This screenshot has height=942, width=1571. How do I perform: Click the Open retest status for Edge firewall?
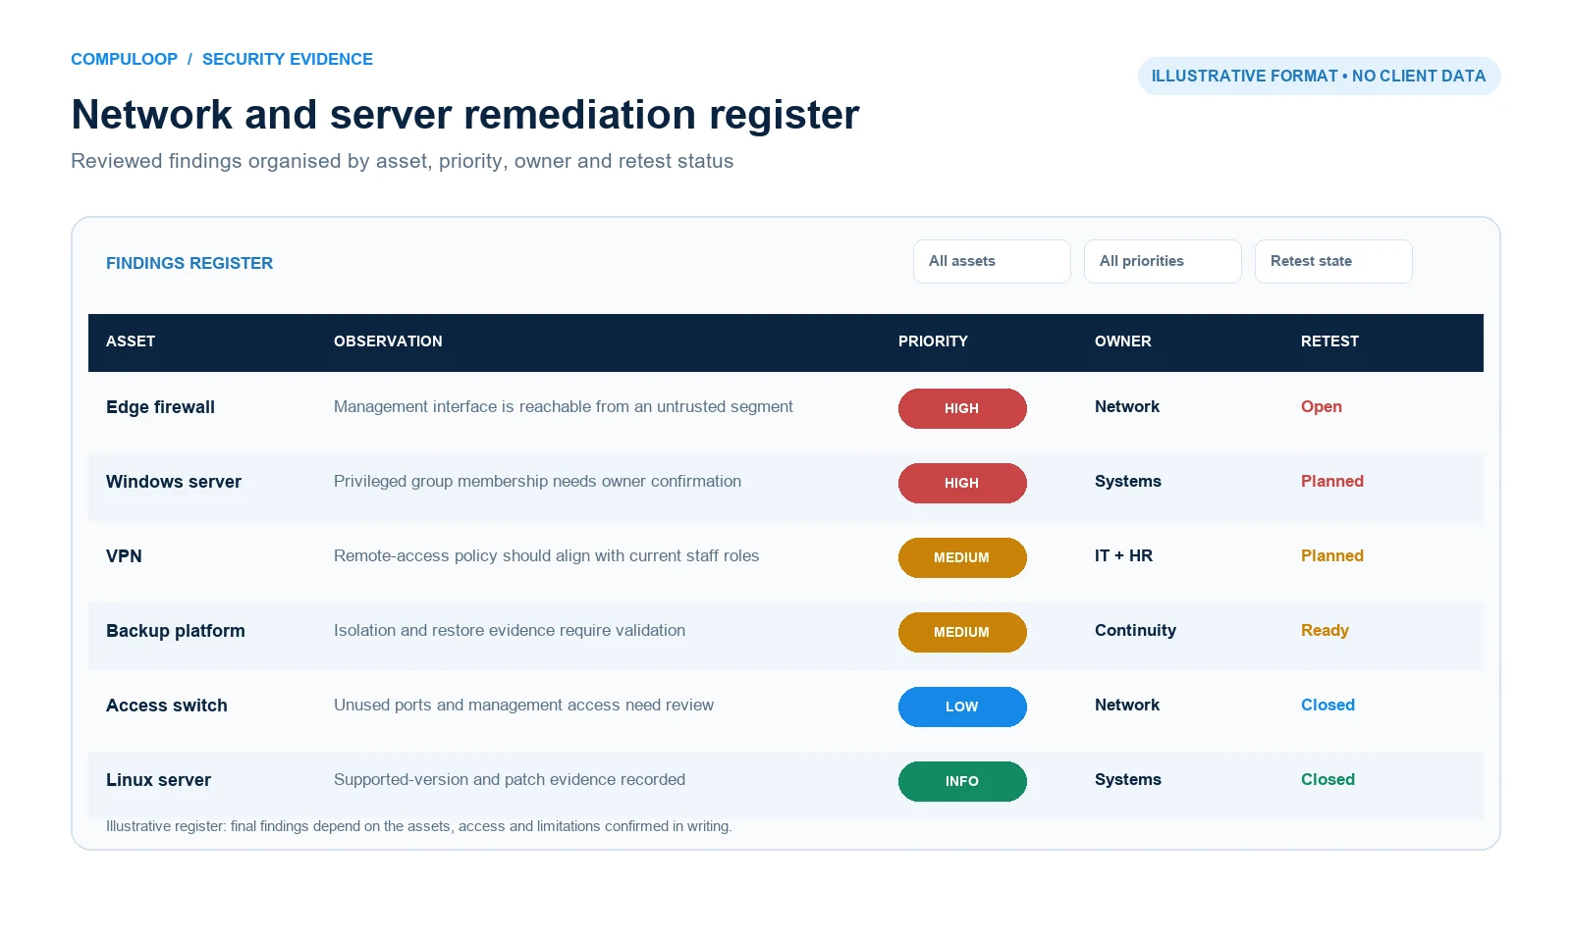pyautogui.click(x=1322, y=407)
